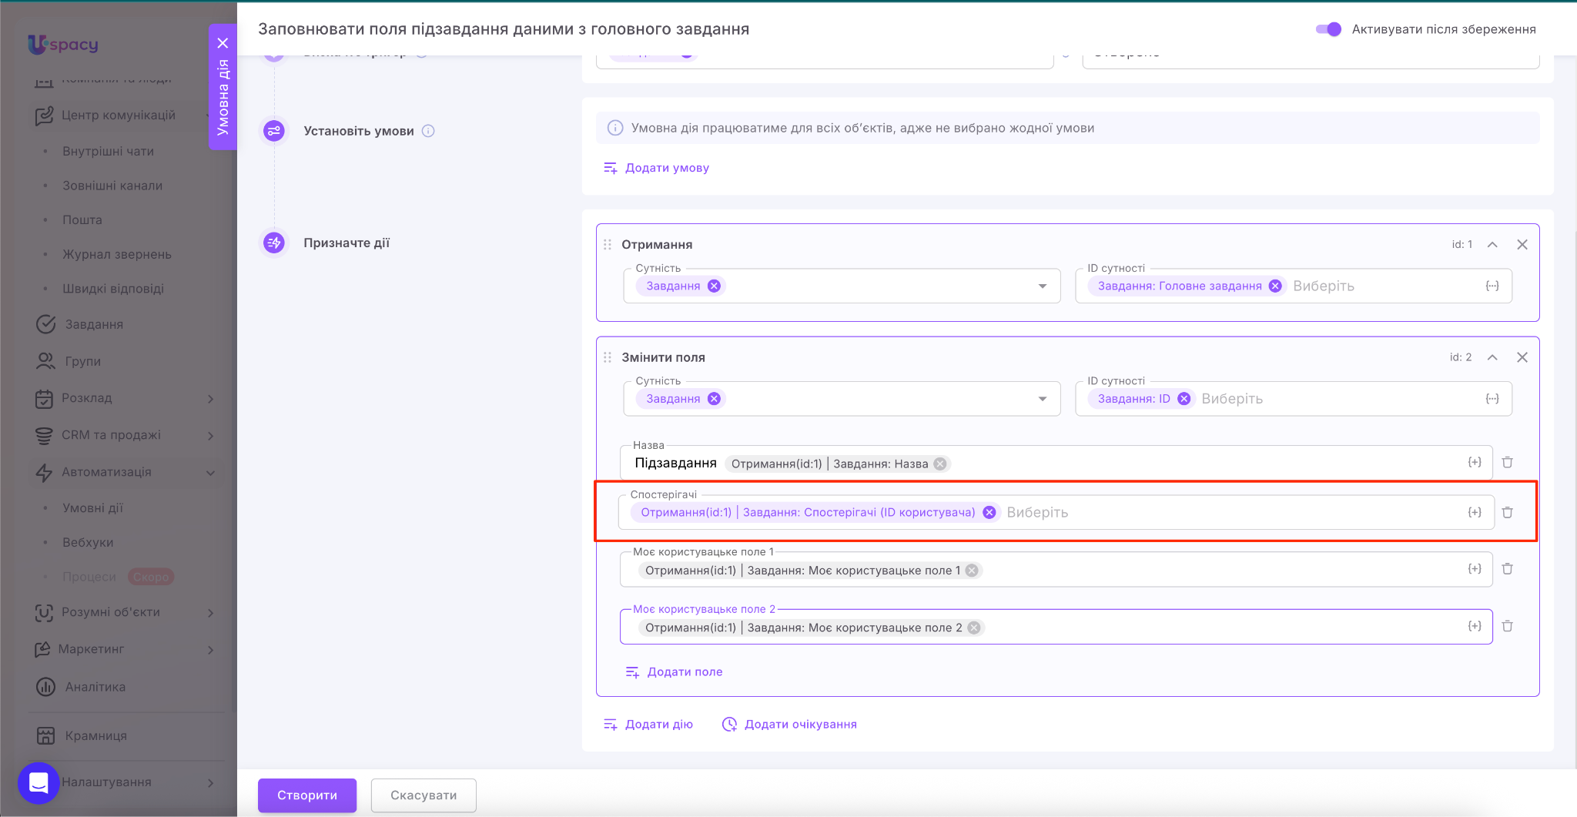The width and height of the screenshot is (1577, 817).
Task: Open Сутність dropdown in Змінити поля
Action: [1042, 399]
